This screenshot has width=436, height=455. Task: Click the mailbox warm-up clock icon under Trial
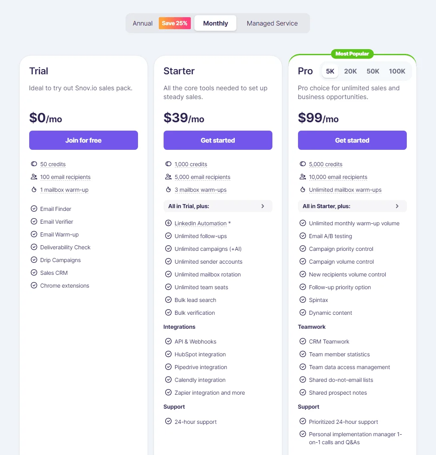(34, 189)
